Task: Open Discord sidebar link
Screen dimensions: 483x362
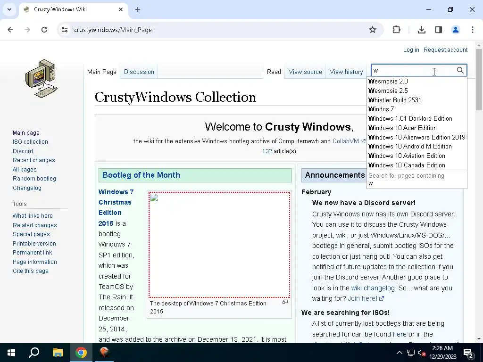Action: [x=23, y=151]
